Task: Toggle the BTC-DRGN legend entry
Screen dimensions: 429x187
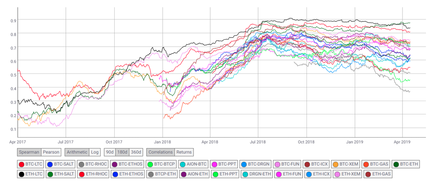Action: [255, 164]
